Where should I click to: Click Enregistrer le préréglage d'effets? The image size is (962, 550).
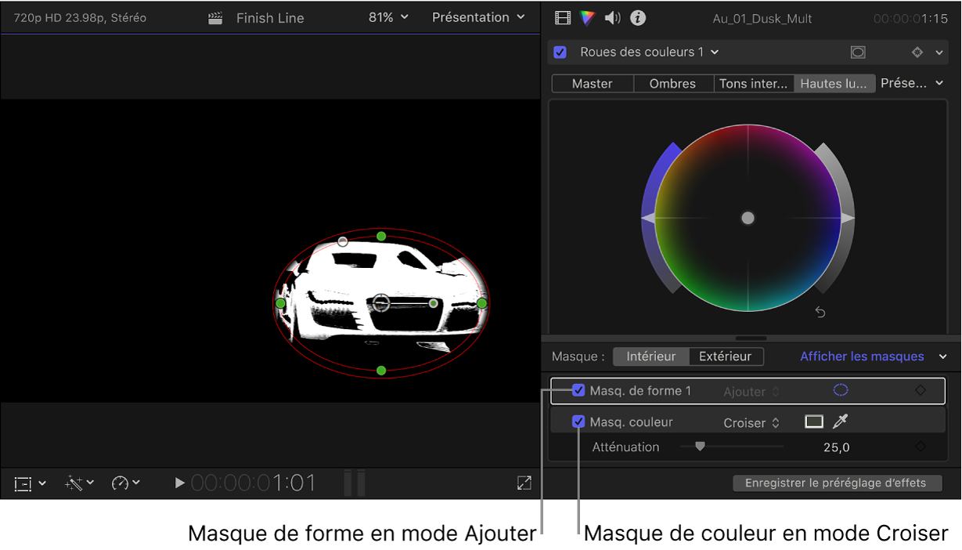pos(837,483)
